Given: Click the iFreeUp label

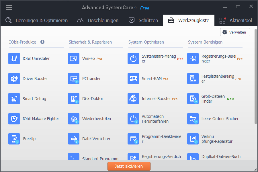Looking at the screenshot, I should 29,139.
